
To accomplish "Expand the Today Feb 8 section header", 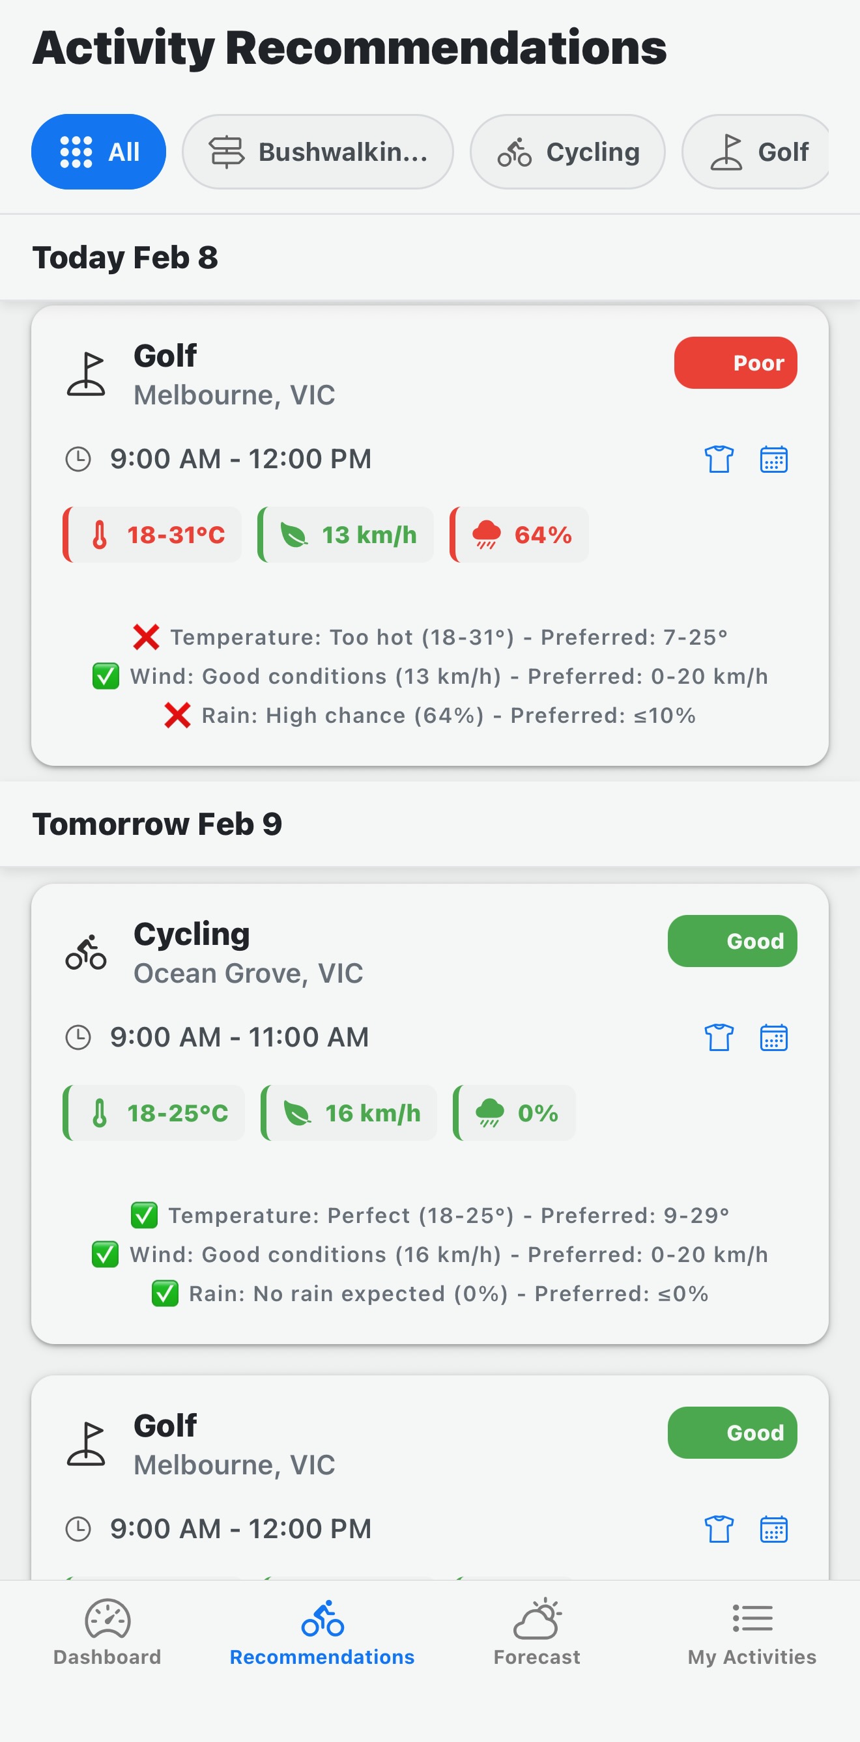I will tap(126, 257).
